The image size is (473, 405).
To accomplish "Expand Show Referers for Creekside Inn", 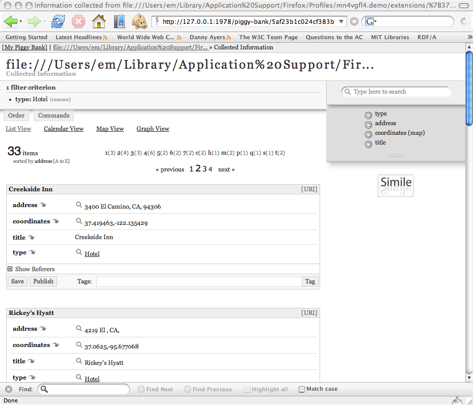I will click(10, 269).
